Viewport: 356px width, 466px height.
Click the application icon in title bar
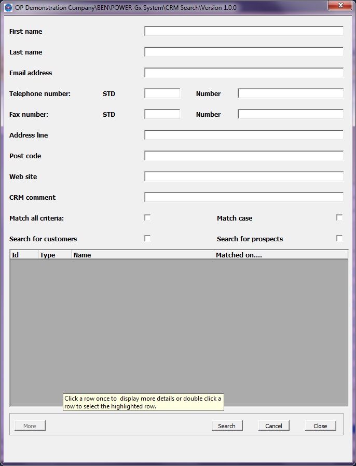coord(8,8)
